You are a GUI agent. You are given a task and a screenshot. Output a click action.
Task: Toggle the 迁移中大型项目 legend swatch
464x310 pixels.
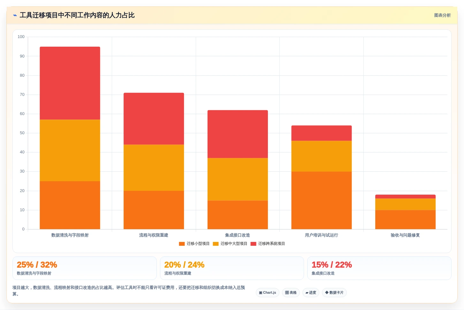(216, 244)
